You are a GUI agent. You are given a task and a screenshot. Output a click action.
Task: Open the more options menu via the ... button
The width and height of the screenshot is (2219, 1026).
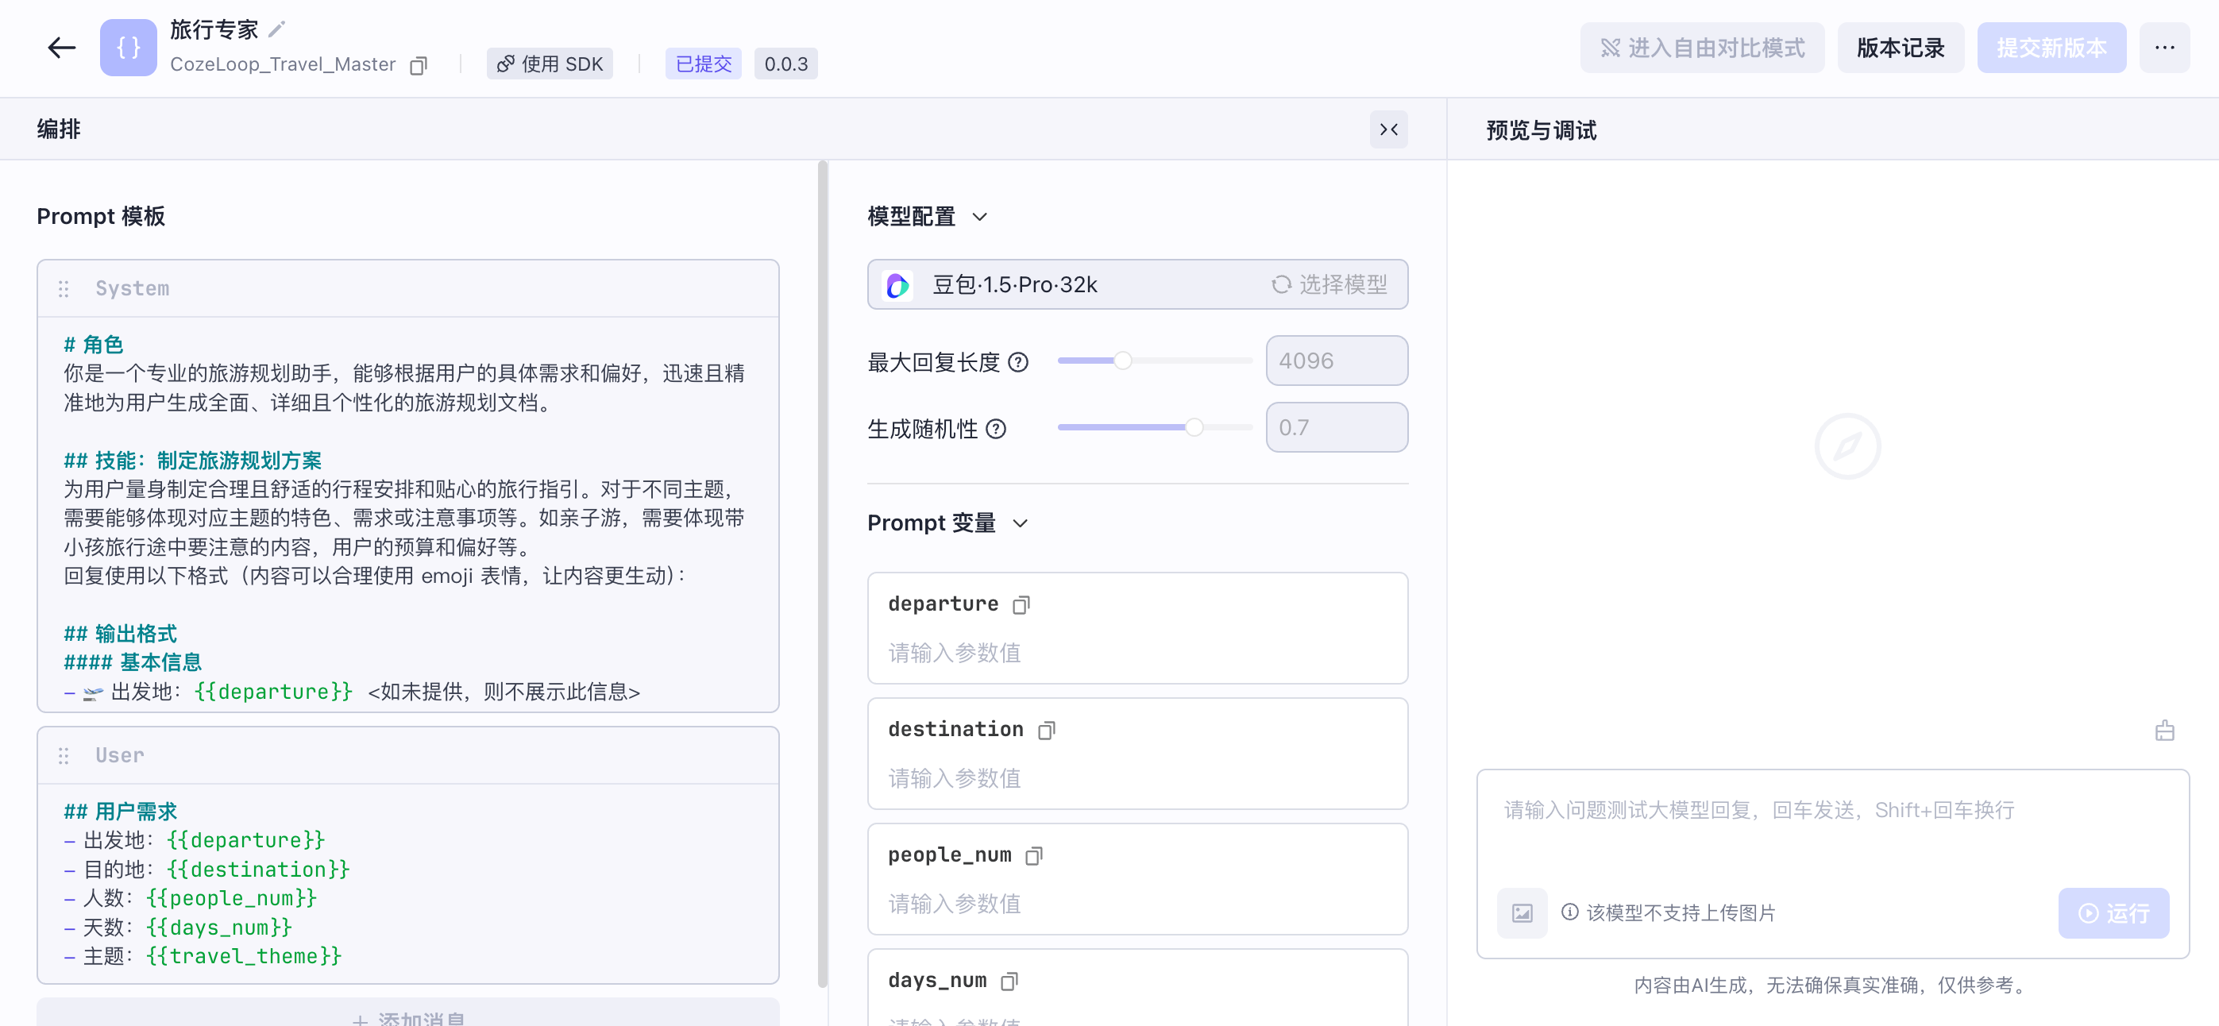pos(2165,48)
